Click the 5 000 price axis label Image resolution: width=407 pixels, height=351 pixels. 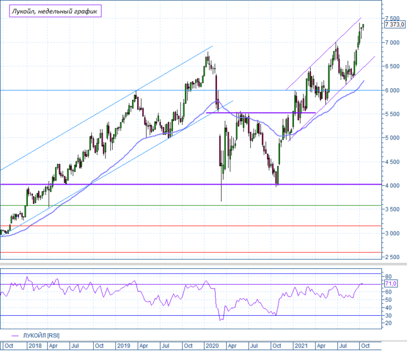click(x=392, y=138)
